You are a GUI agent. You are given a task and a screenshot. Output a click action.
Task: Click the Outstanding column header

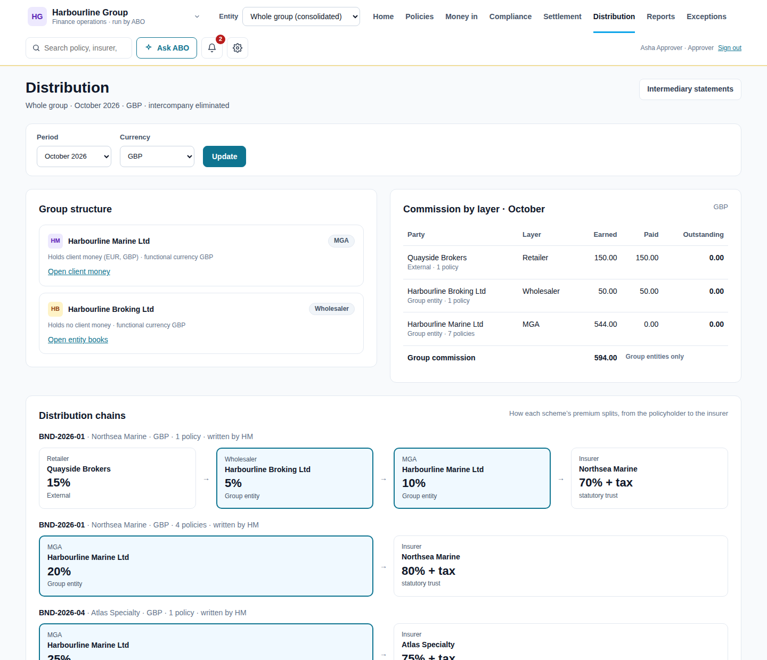click(x=703, y=235)
